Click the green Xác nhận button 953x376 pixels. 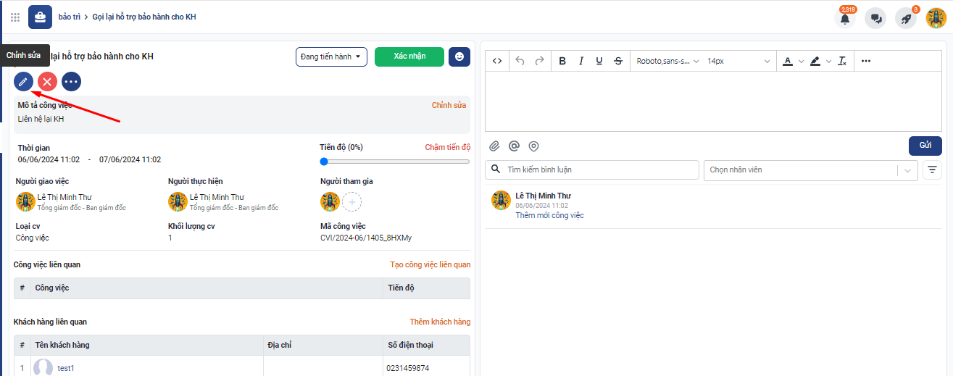(409, 57)
